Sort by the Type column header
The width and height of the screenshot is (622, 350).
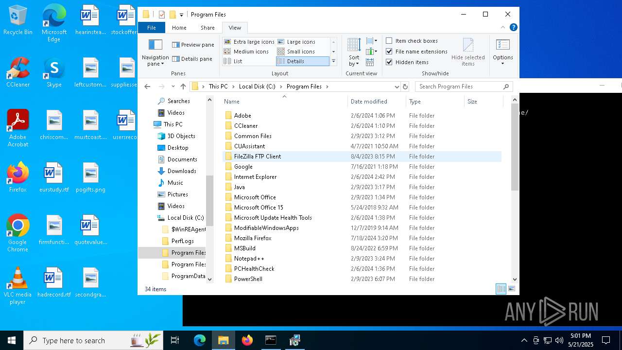(x=435, y=102)
